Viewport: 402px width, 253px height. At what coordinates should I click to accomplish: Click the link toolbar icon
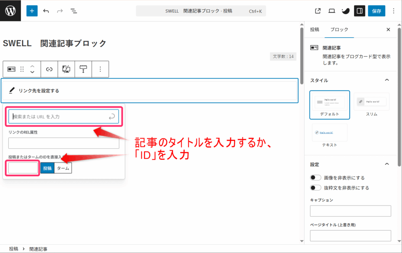tap(49, 69)
